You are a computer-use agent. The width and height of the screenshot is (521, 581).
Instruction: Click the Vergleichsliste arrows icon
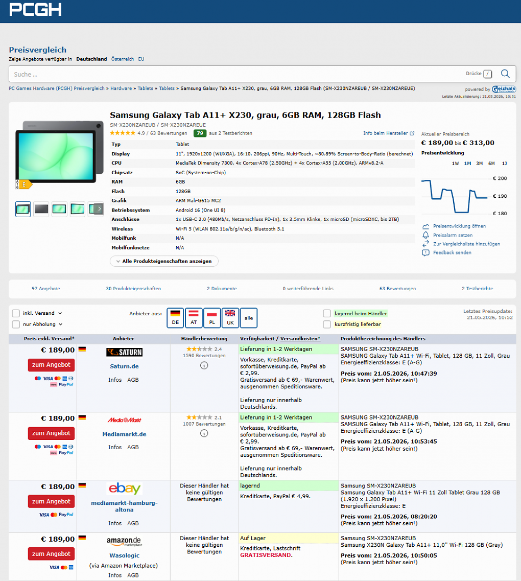coord(426,244)
